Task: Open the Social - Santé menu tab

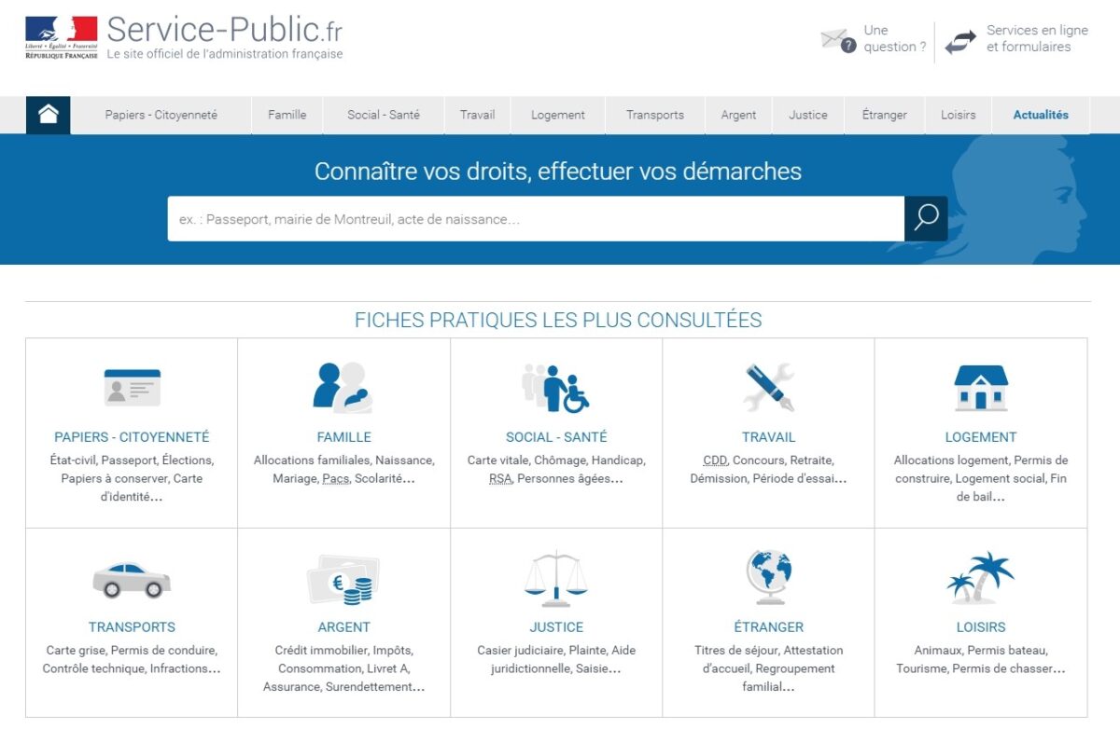Action: (384, 115)
